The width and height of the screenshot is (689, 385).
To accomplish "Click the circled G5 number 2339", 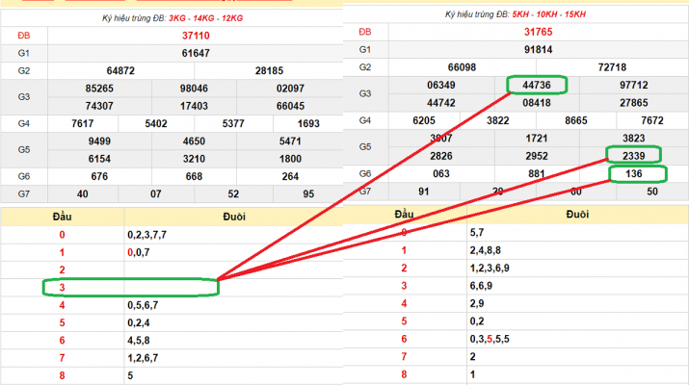I will point(634,156).
